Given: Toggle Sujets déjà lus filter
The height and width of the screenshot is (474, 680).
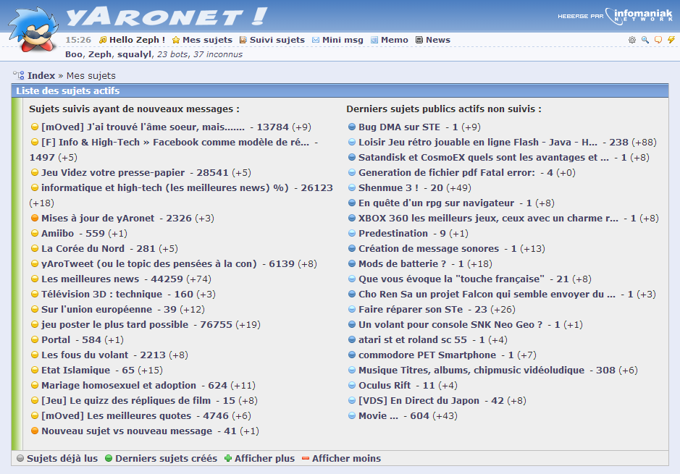Looking at the screenshot, I should pos(56,458).
